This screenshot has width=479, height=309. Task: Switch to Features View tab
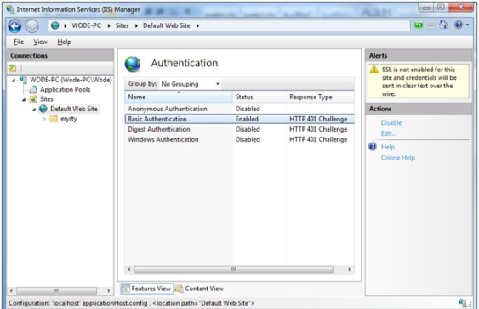coord(147,289)
